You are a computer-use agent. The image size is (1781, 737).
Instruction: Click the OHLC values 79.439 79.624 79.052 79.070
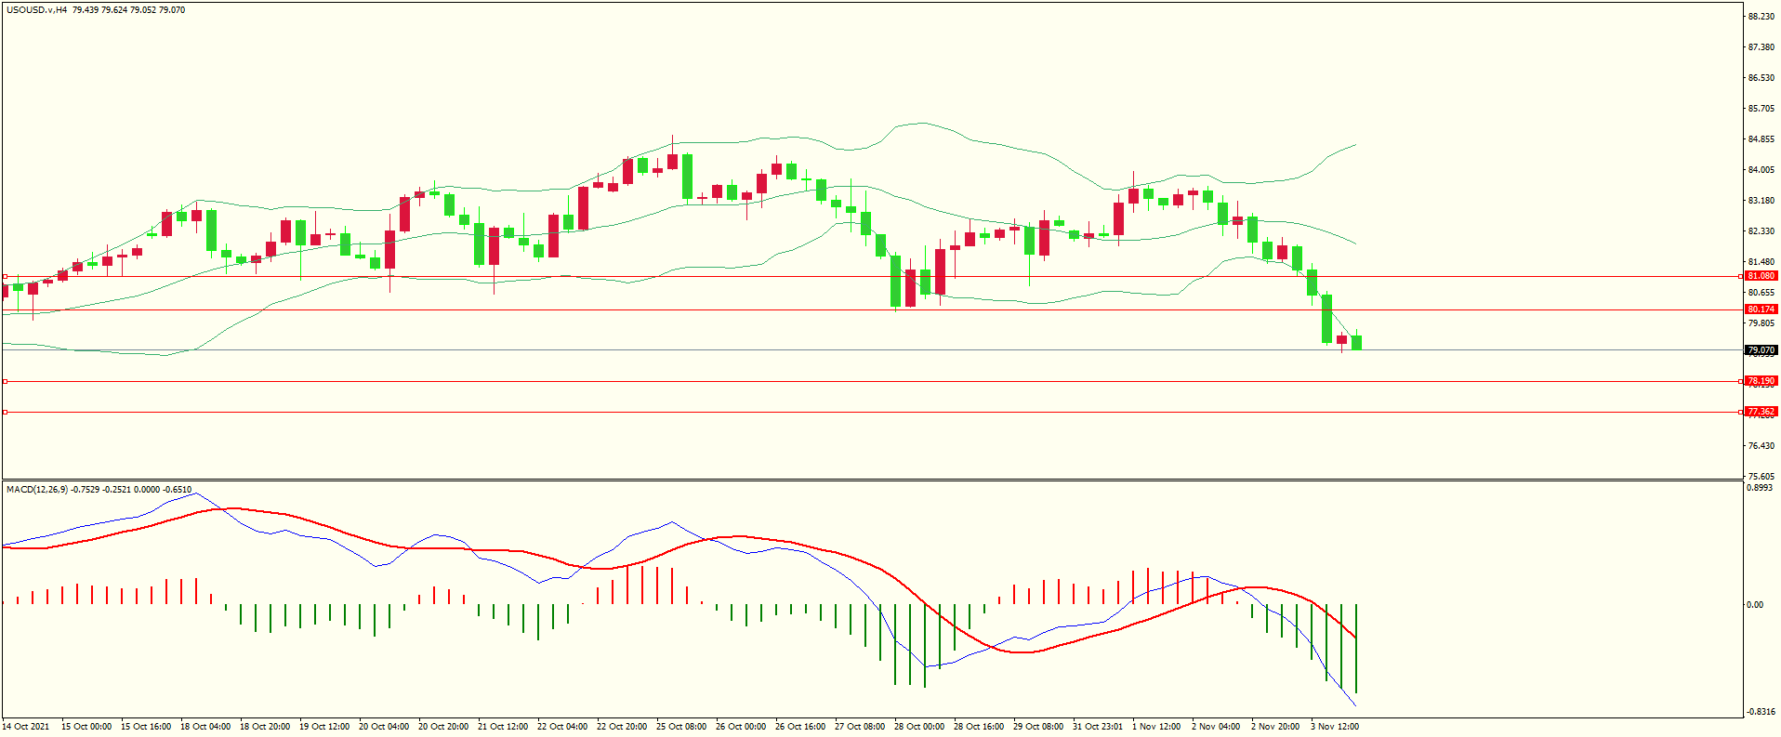[x=128, y=10]
